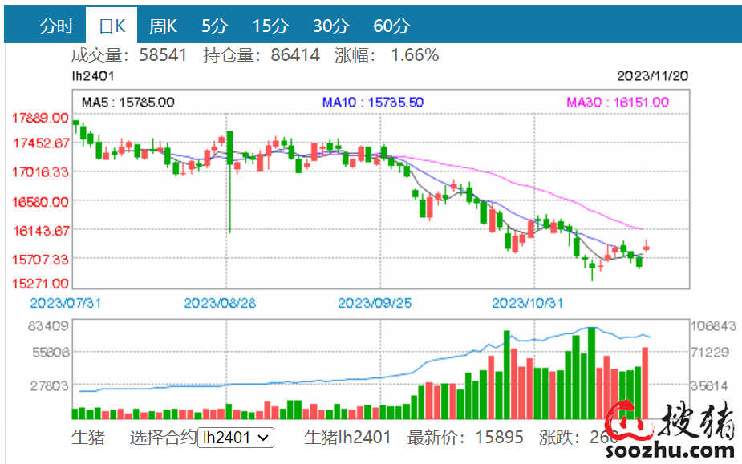This screenshot has width=742, height=464.
Task: Switch to the 60分 chart tab
Action: (x=391, y=26)
